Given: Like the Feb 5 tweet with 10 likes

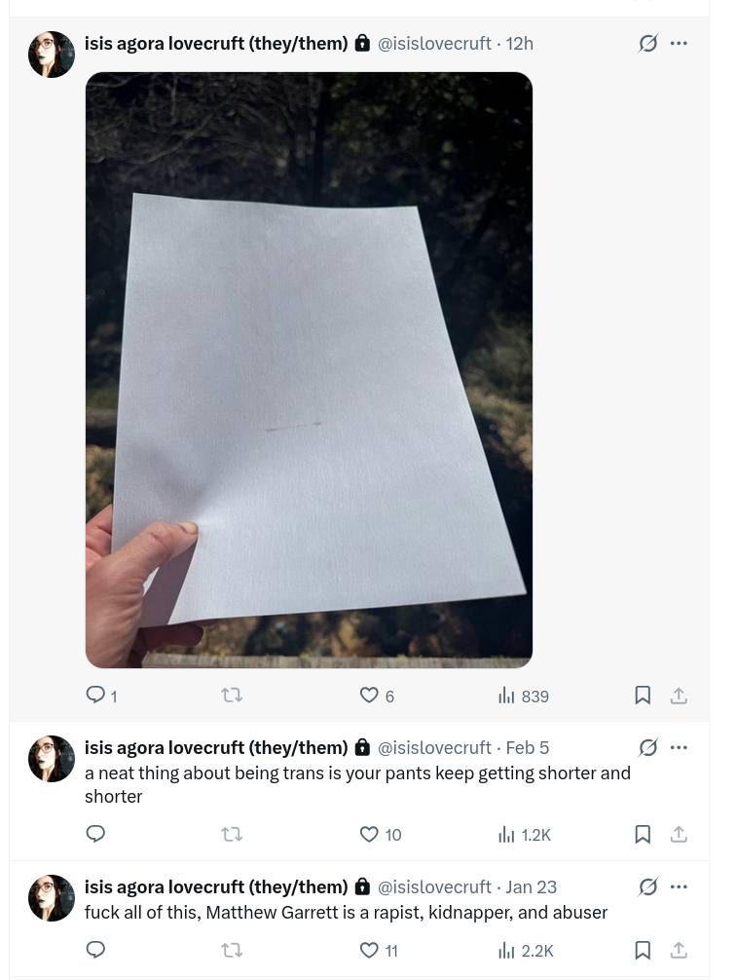Looking at the screenshot, I should 369,834.
